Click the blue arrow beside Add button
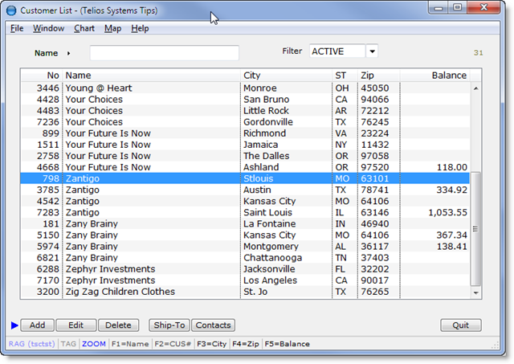Screen dimensions: 514x364 click(x=14, y=325)
